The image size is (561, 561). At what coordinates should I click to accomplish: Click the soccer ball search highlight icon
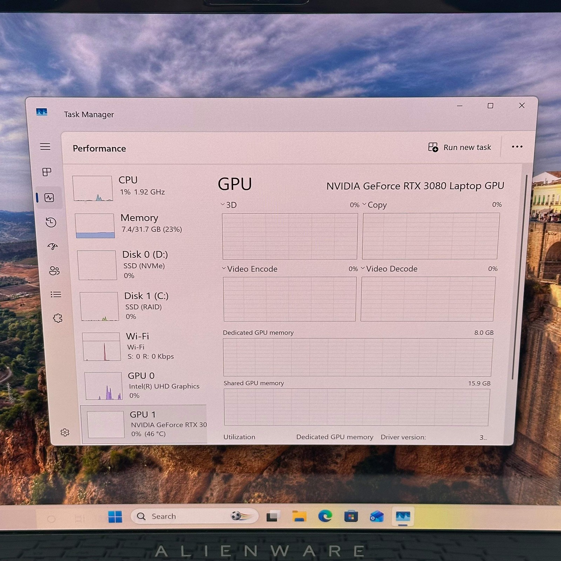241,516
